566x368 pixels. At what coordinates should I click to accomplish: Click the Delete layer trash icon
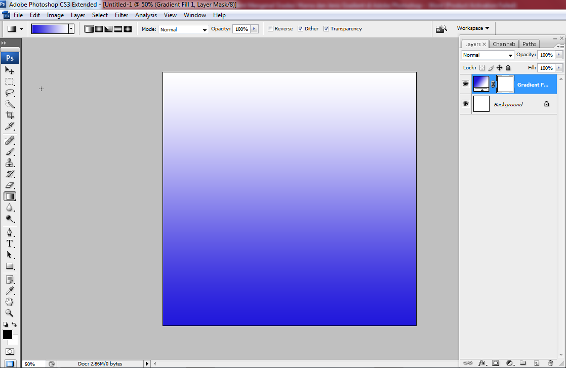pyautogui.click(x=550, y=363)
